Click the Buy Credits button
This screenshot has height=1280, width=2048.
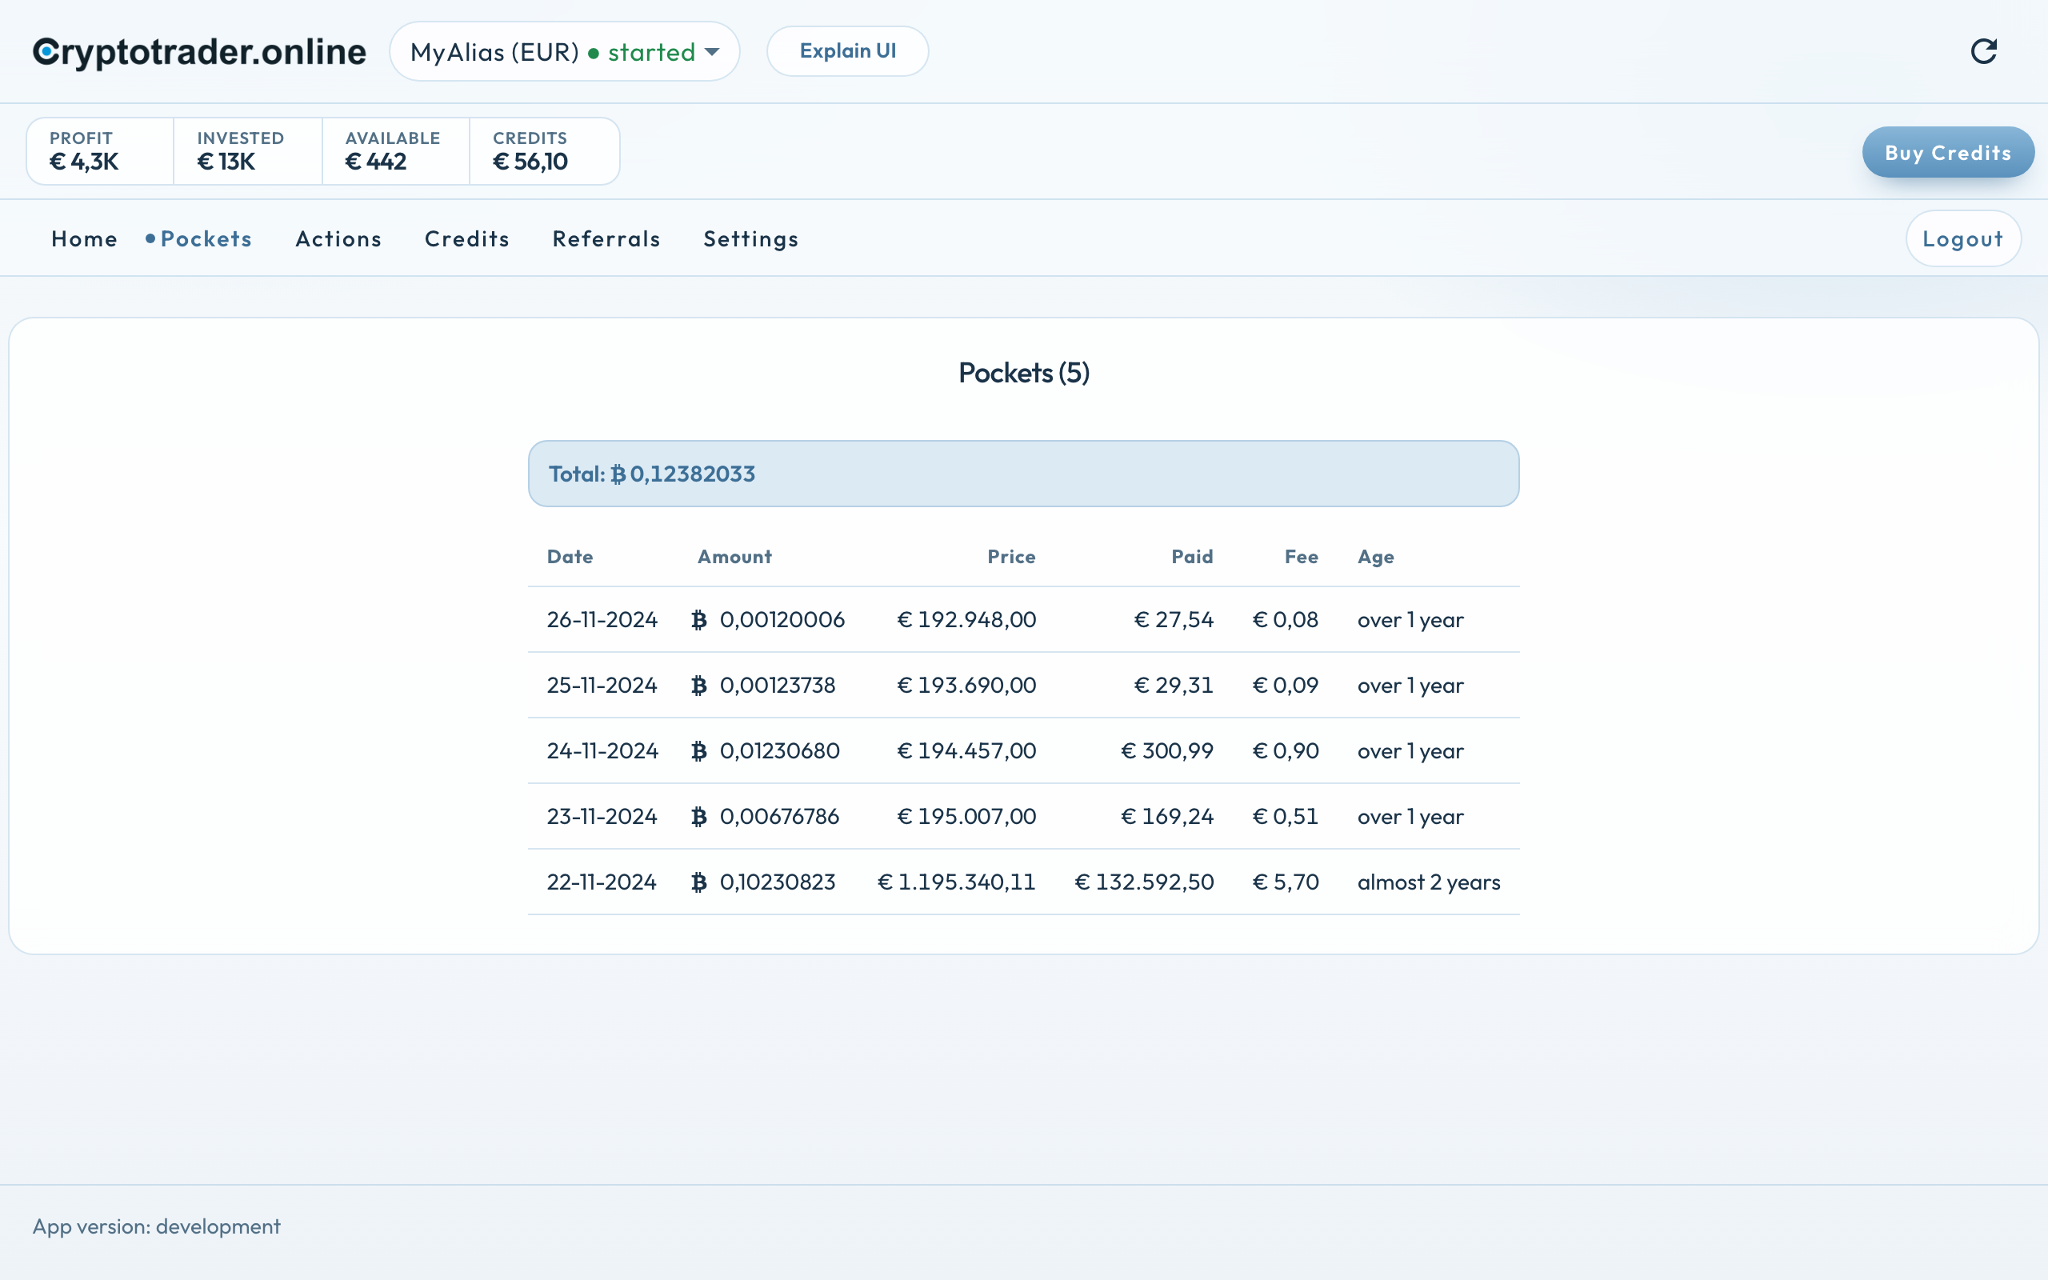click(1948, 152)
